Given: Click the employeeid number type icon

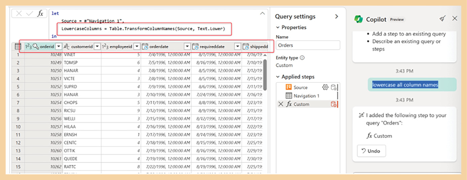Looking at the screenshot, I should [x=105, y=46].
